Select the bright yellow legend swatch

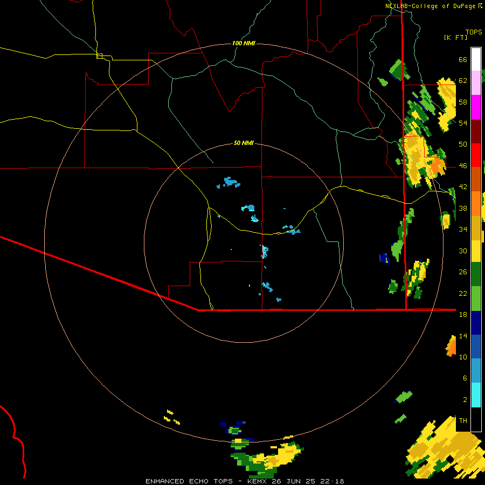click(476, 251)
